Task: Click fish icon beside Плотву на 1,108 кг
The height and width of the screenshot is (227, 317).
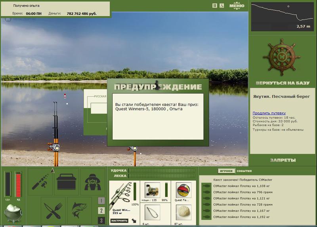Action: click(x=206, y=186)
